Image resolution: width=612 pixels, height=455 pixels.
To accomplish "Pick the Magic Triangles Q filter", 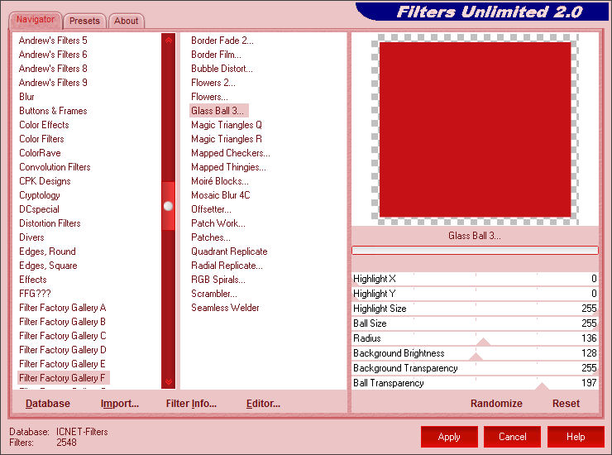I will tap(227, 125).
